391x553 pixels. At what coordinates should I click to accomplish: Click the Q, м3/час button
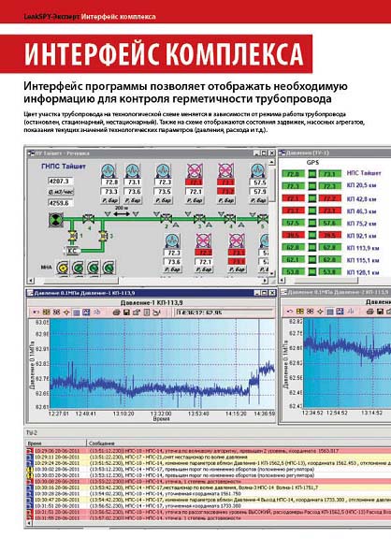[60, 192]
